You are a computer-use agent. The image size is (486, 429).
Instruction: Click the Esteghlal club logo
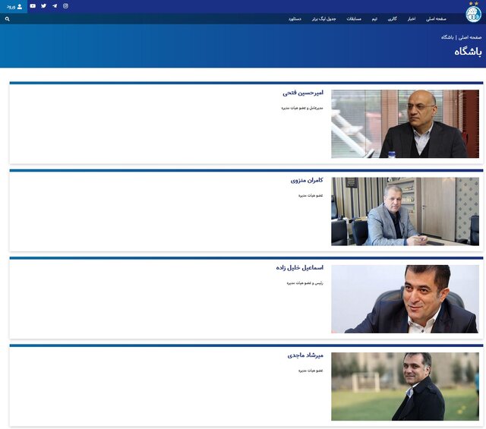[x=473, y=14]
